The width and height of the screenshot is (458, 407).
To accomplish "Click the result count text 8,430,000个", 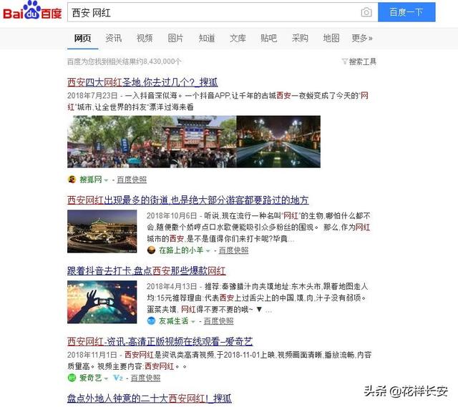I will click(x=162, y=62).
